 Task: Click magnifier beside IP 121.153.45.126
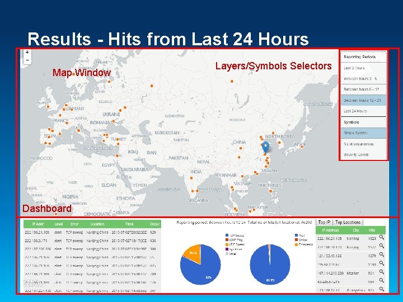(382, 255)
